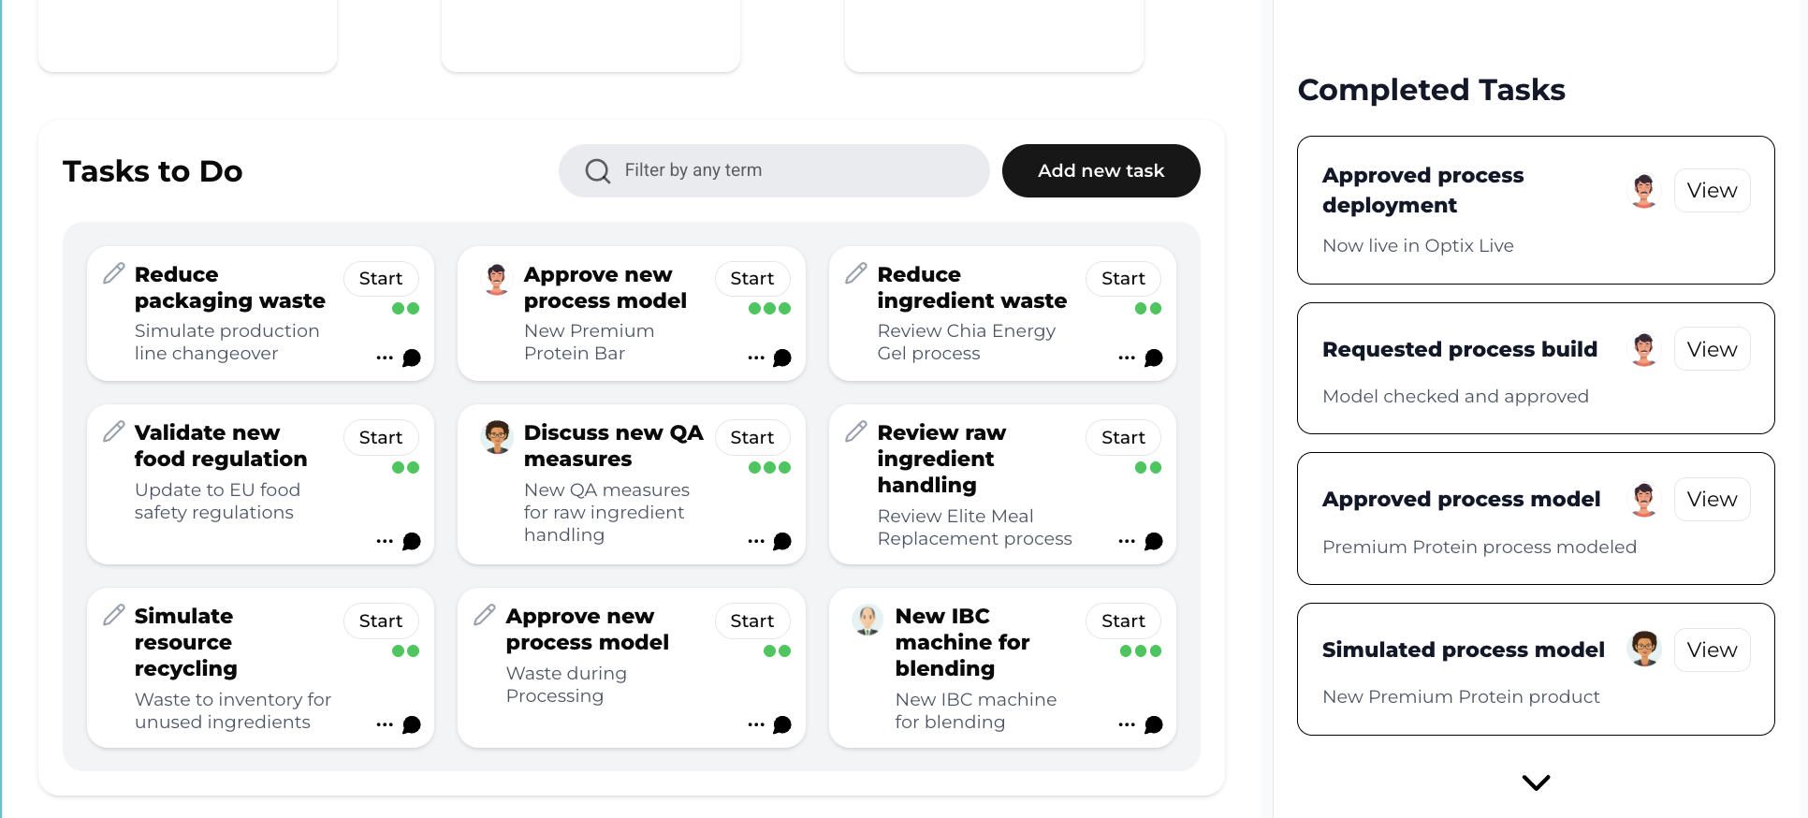Open comment bubble on New IBC machine card

[1154, 724]
